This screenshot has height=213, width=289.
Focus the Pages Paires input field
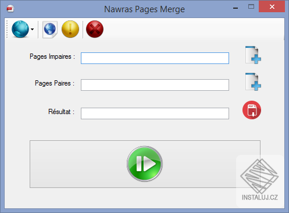pyautogui.click(x=155, y=85)
